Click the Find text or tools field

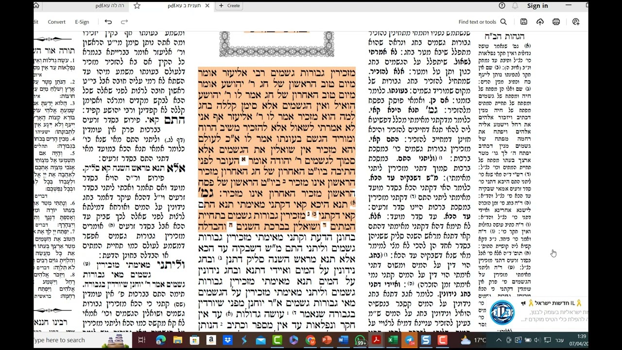(x=477, y=22)
